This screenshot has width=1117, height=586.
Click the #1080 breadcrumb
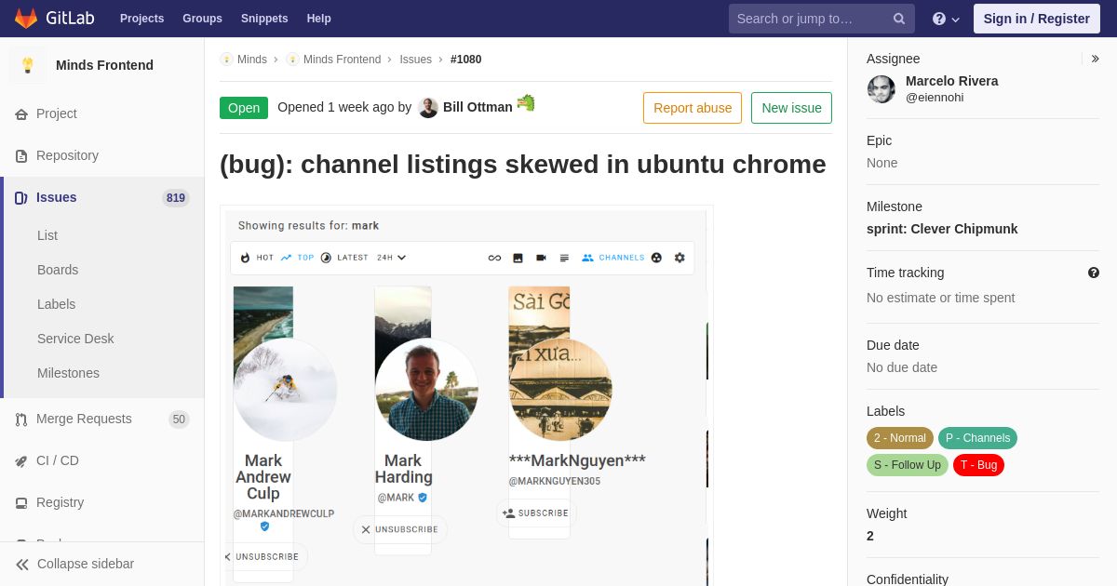pyautogui.click(x=465, y=60)
